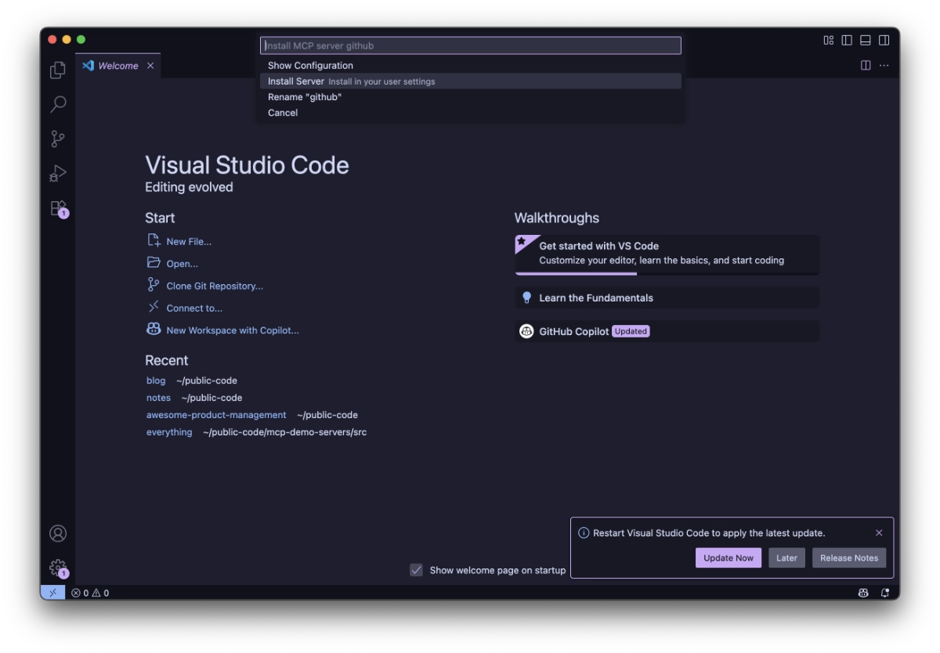Open Release Notes from notification
This screenshot has width=940, height=653.
pyautogui.click(x=849, y=557)
